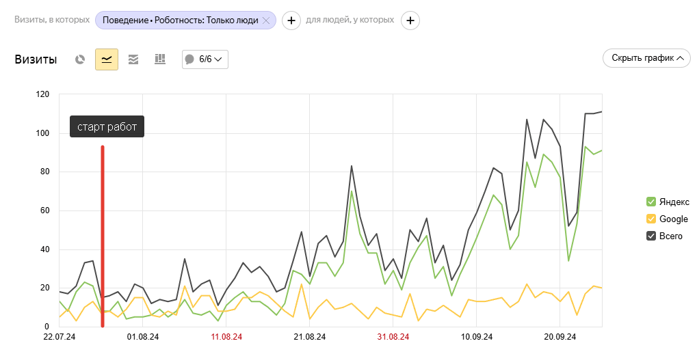Add a visit condition with plus button
Image resolution: width=697 pixels, height=354 pixels.
click(291, 21)
